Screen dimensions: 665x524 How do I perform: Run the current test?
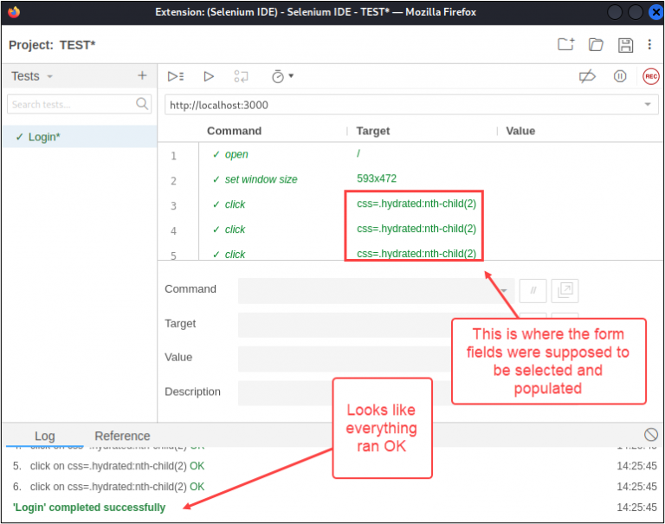click(209, 76)
